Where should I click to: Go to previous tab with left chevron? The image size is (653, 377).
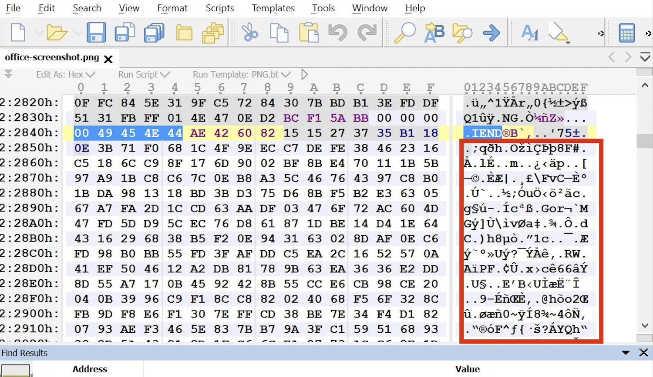[x=612, y=57]
